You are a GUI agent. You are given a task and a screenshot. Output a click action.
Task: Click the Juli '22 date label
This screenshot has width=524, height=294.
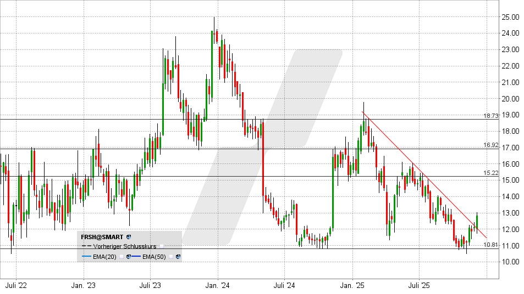(x=16, y=286)
